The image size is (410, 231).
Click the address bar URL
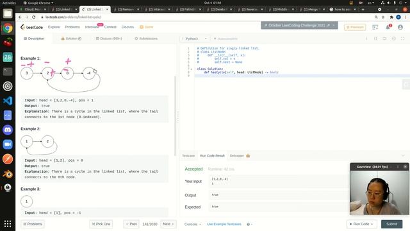pos(73,17)
